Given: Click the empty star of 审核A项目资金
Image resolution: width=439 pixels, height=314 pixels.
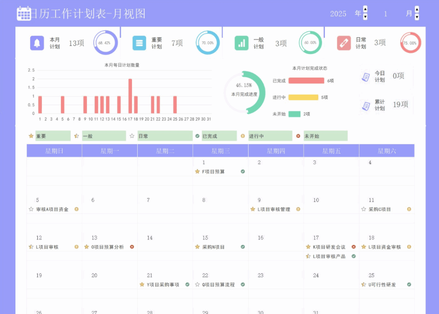Looking at the screenshot, I should click(x=31, y=209).
